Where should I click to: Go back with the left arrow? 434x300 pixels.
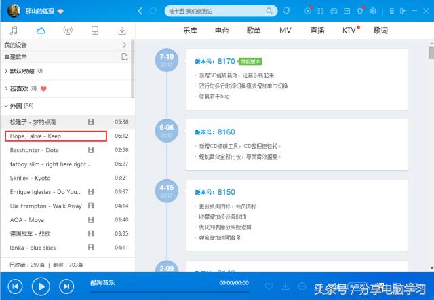(x=140, y=11)
